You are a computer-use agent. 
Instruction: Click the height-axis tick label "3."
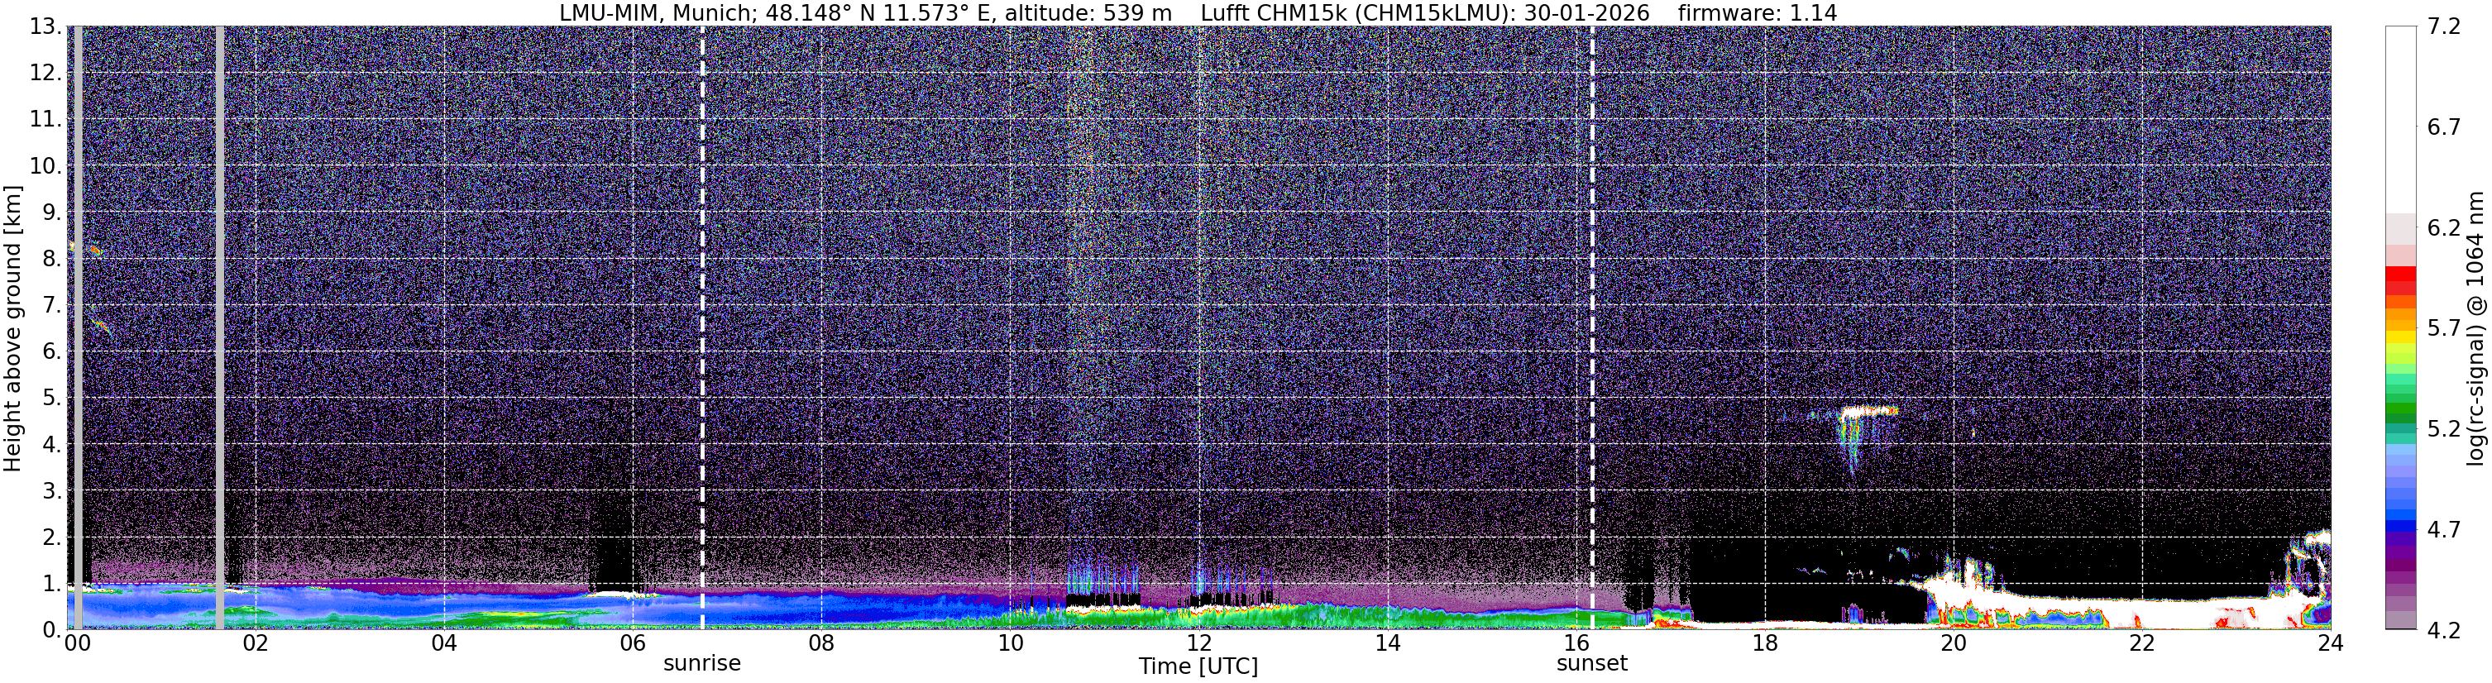click(x=52, y=490)
